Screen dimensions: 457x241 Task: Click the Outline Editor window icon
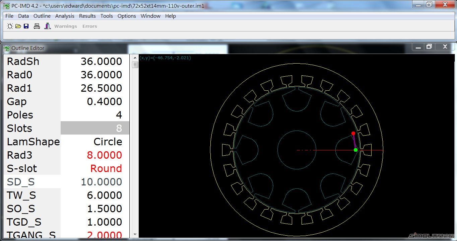7,48
